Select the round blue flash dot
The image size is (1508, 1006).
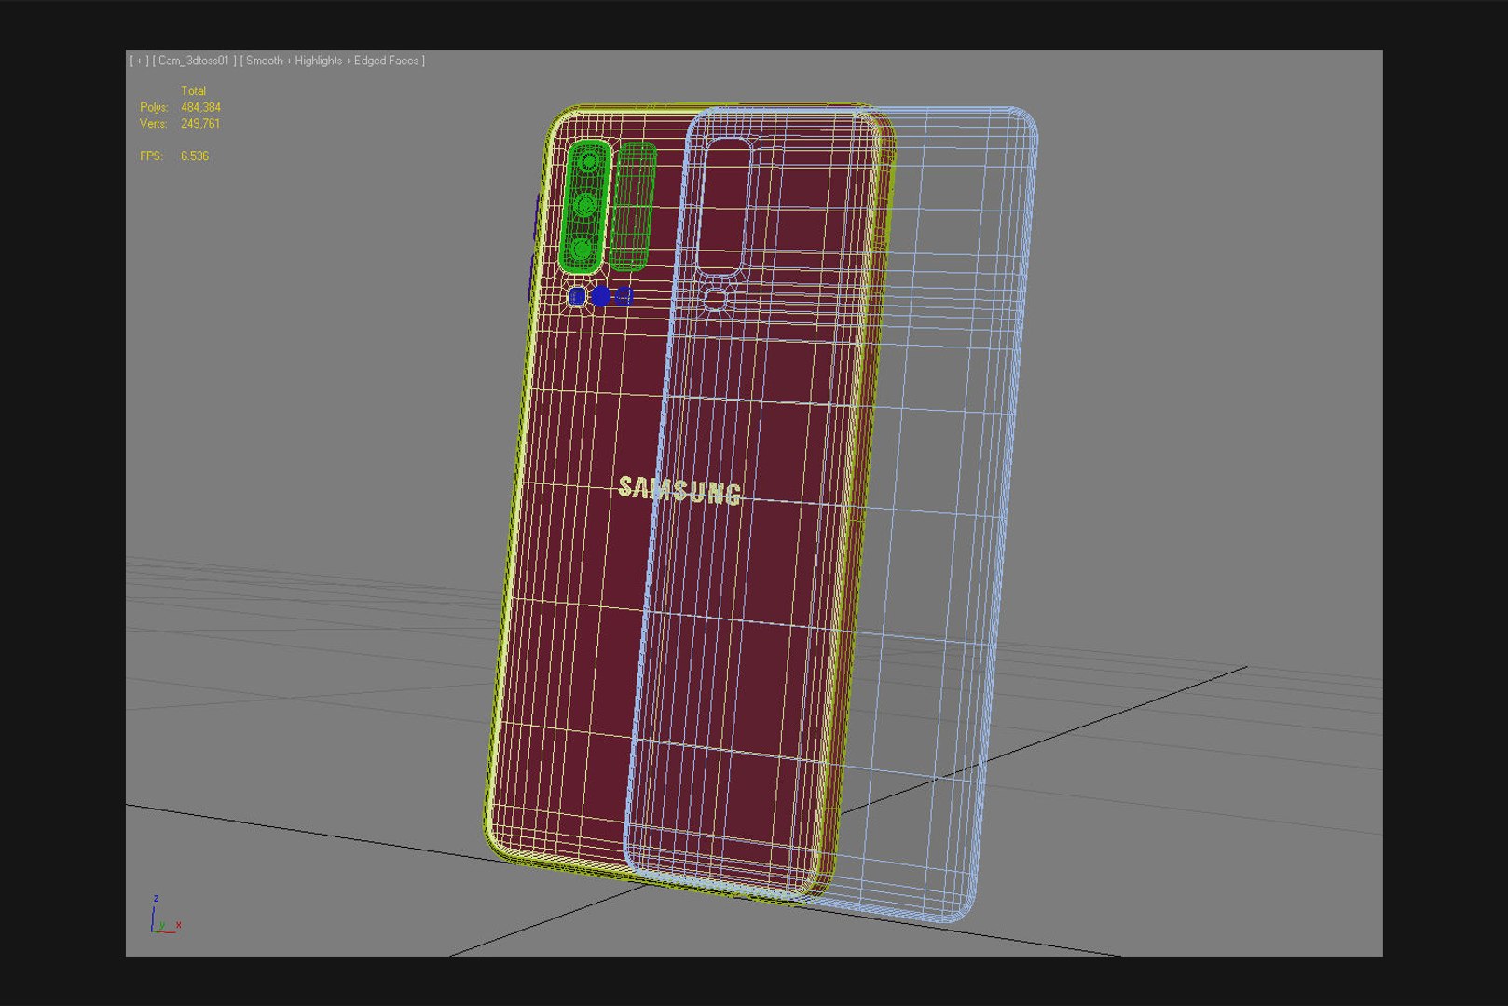[601, 296]
